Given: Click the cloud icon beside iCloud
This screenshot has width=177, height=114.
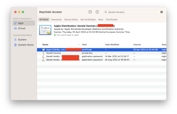Looking at the screenshot, I should (15, 28).
